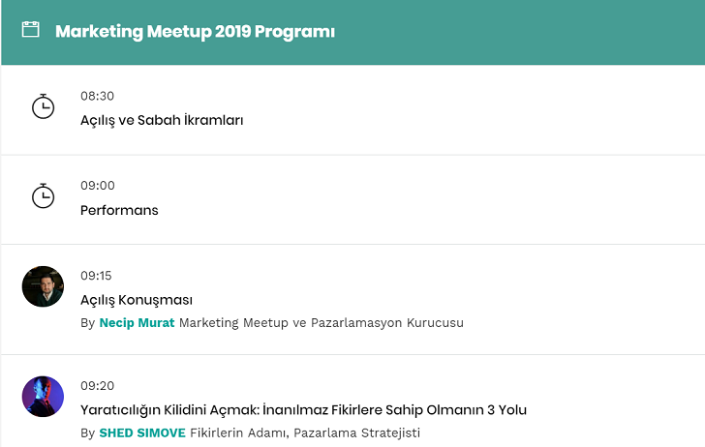Click the Fikirlerin Adamı, Pazarlama Stratejisti text
This screenshot has width=705, height=447.
tap(305, 432)
